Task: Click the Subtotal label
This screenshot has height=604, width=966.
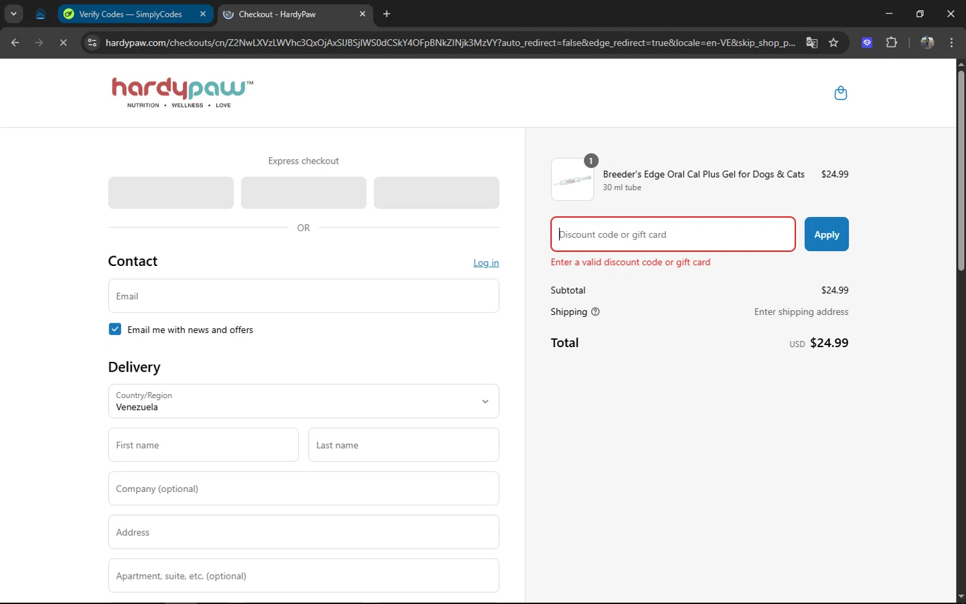Action: coord(568,290)
